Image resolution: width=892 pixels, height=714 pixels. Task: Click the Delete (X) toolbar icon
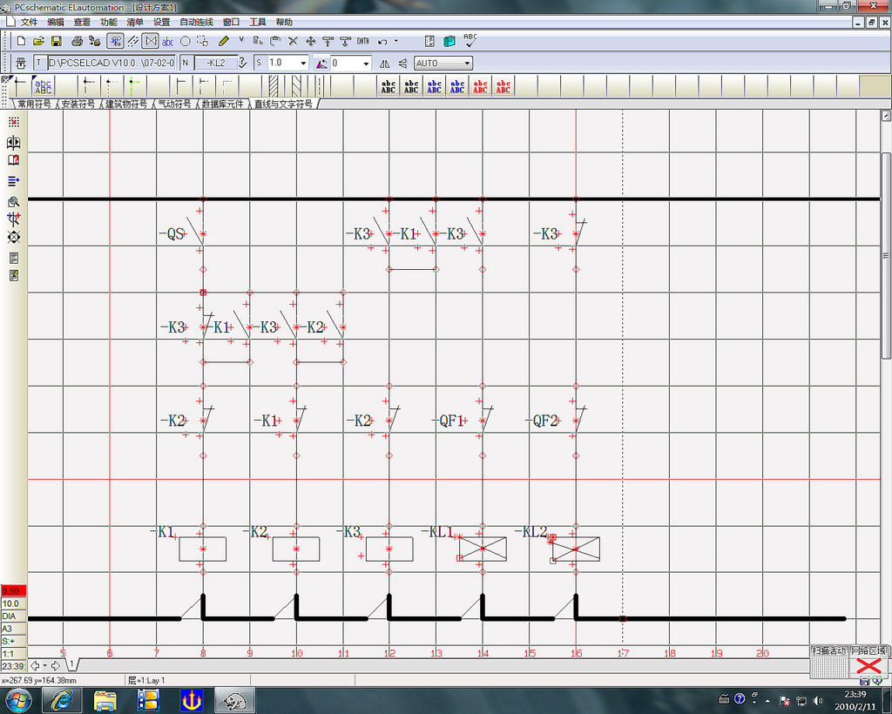coord(293,41)
